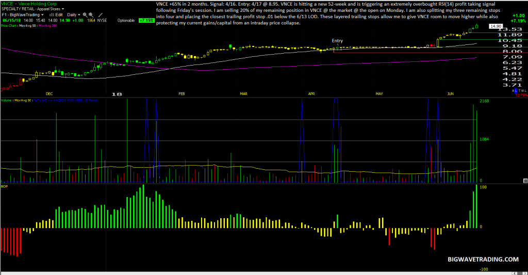Click the zoom in magnifier icon

tap(85, 15)
